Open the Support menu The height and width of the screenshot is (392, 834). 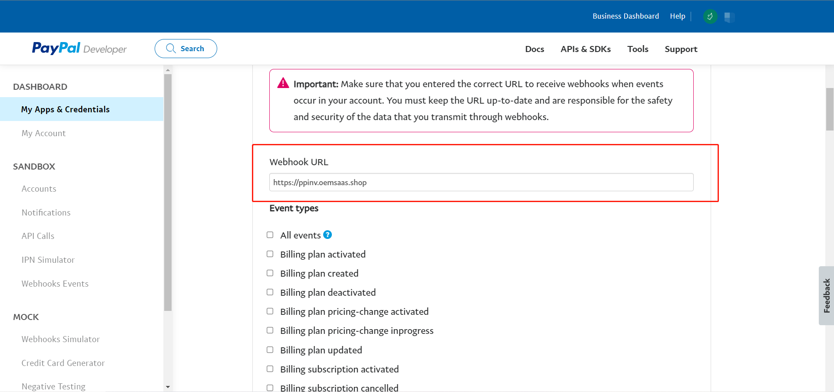pos(681,49)
